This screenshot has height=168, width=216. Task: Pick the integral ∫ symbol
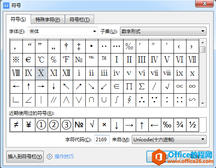(117, 100)
